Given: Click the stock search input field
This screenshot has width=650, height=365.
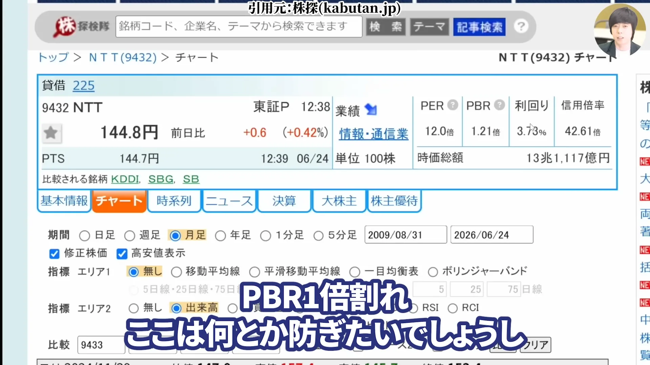Looking at the screenshot, I should [x=239, y=26].
